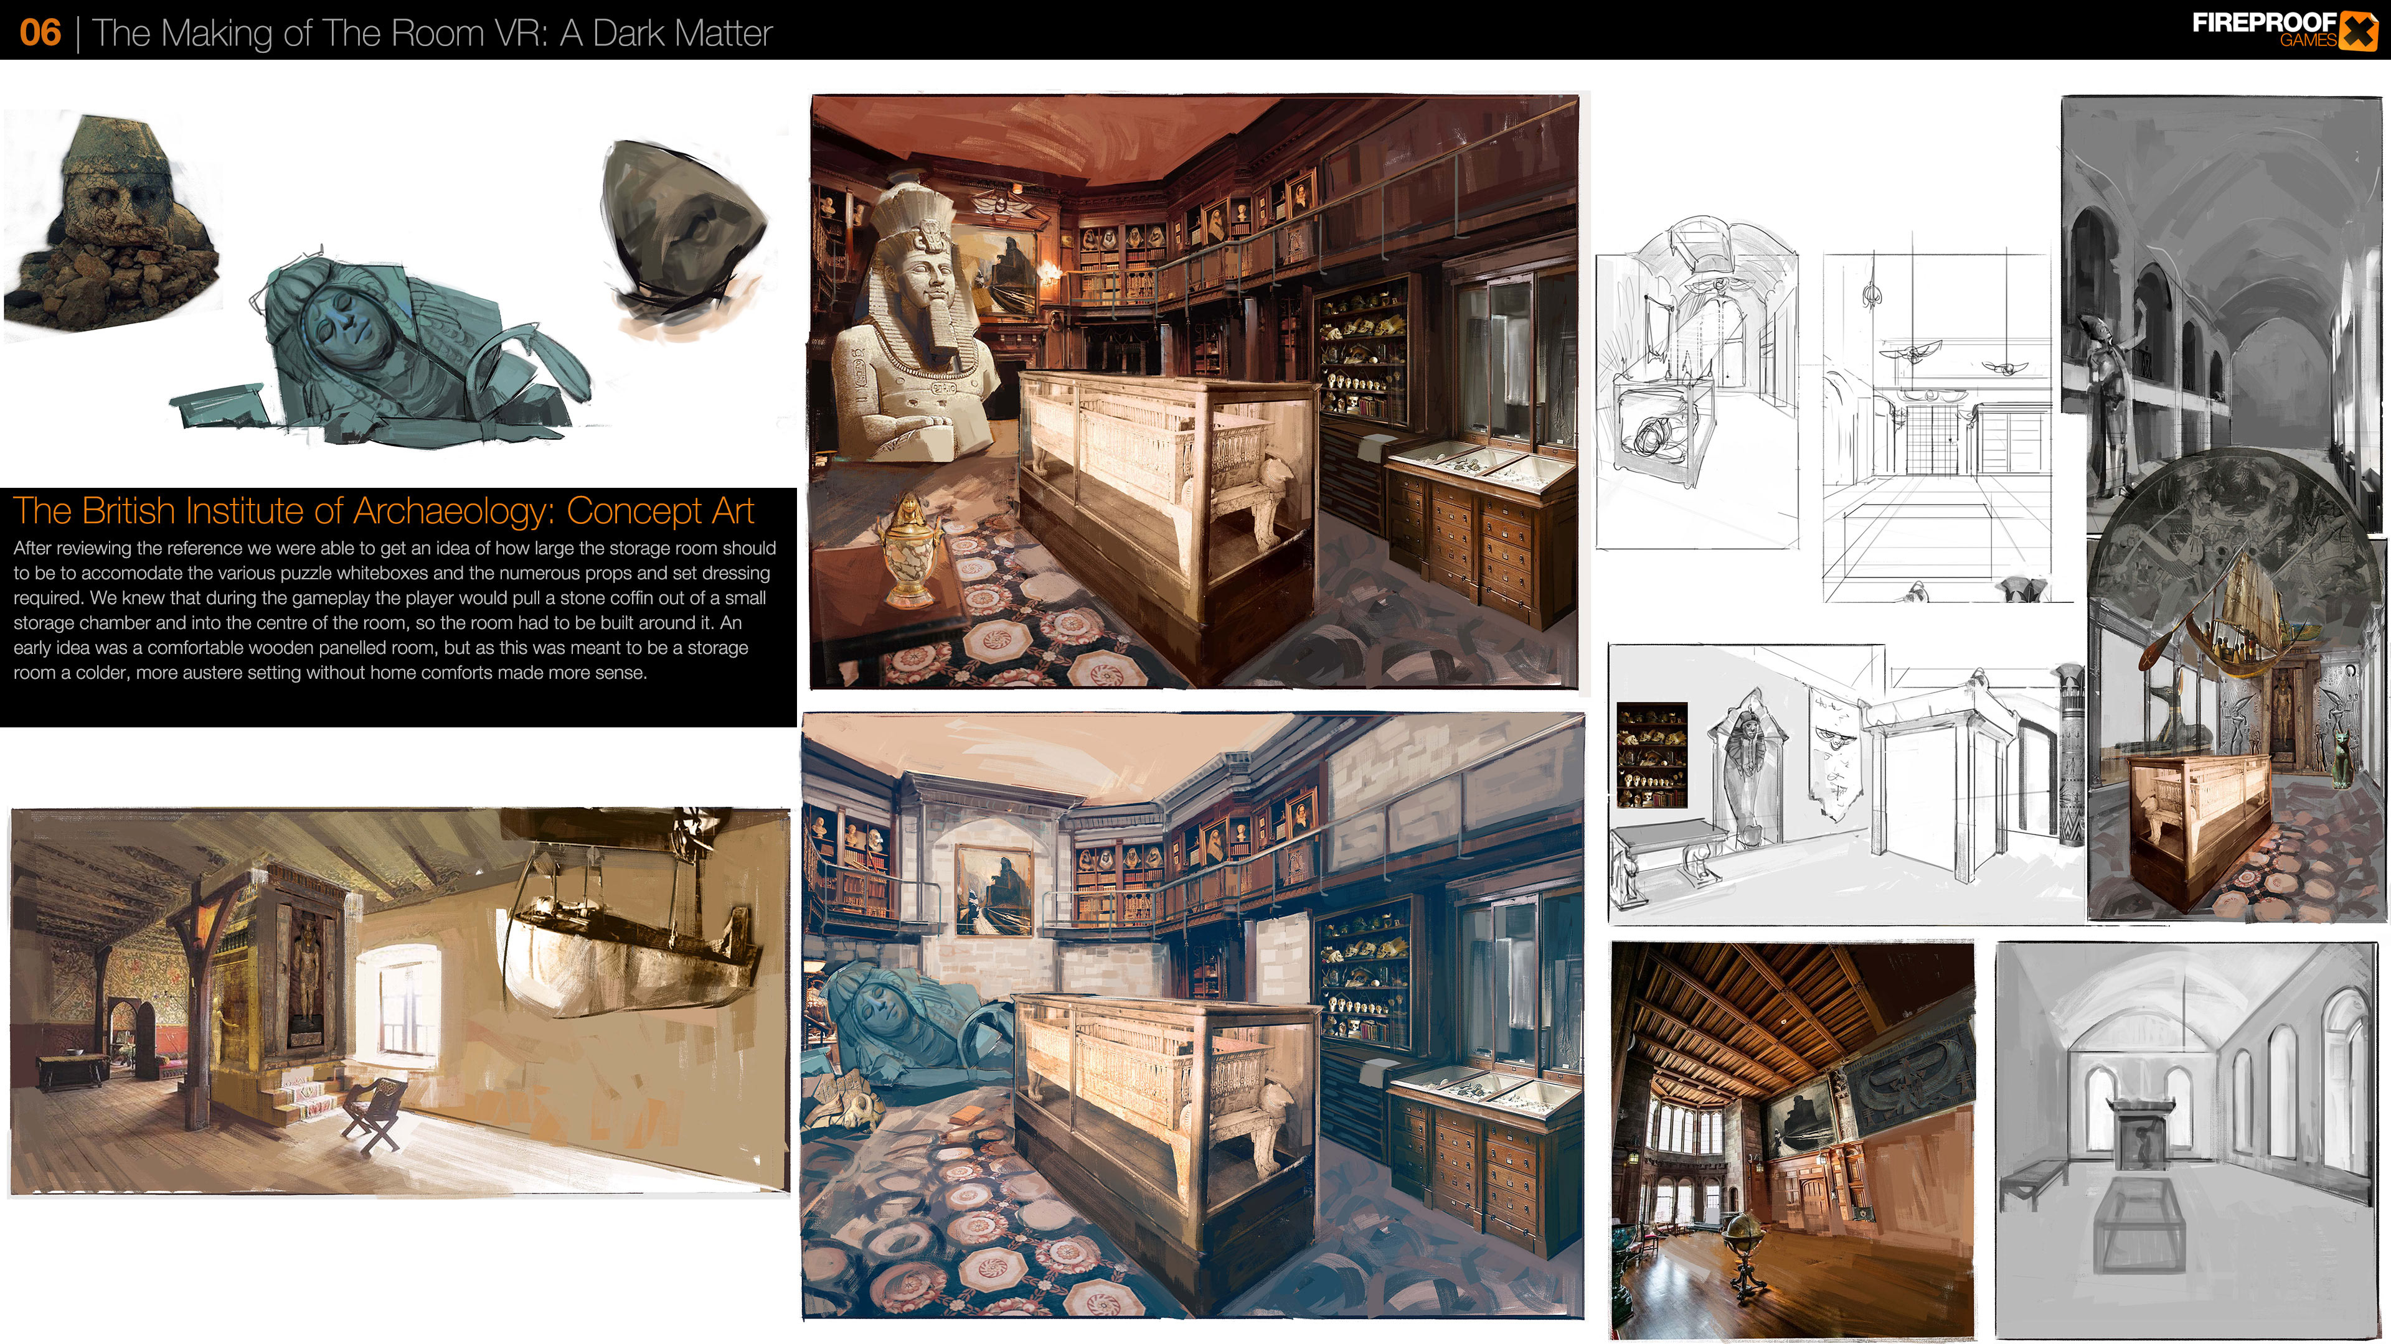Open the arched Egyptian room painting with model boat
This screenshot has width=2391, height=1344.
2237,686
